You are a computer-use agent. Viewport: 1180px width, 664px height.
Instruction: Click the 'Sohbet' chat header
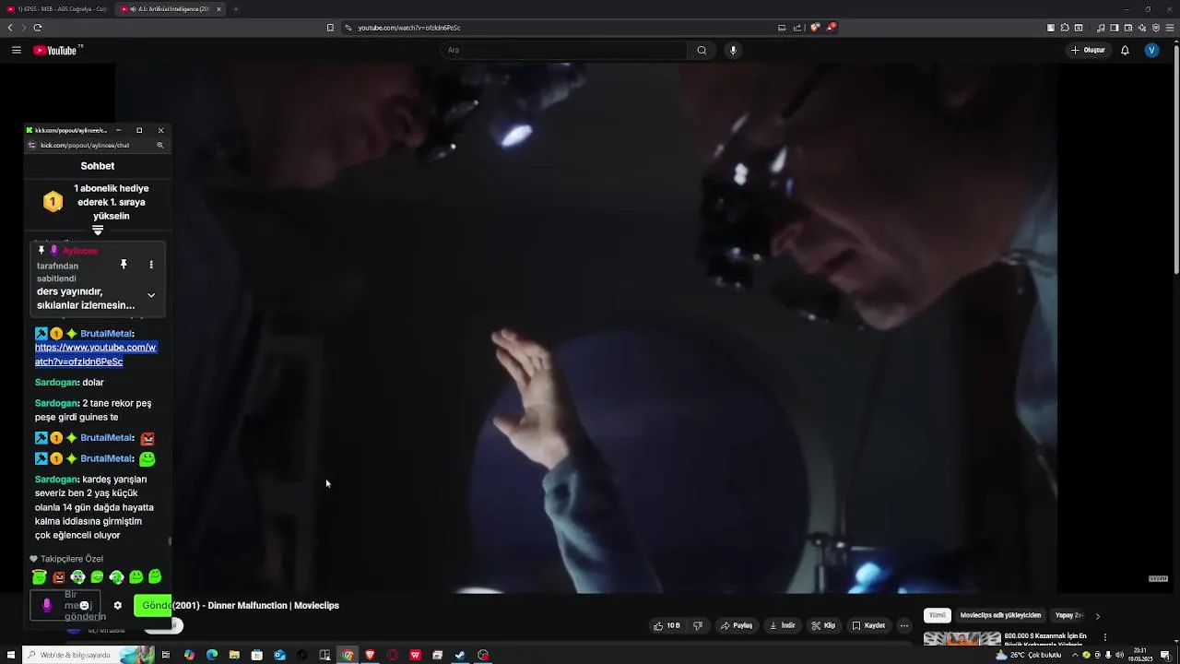tap(98, 166)
